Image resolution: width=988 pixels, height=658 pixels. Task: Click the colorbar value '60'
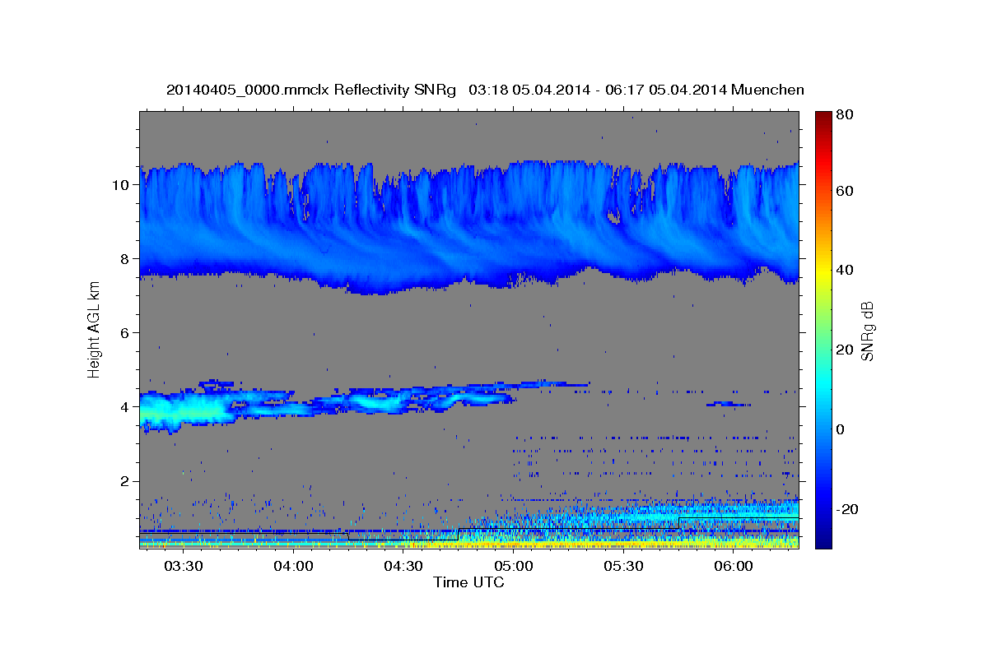(x=844, y=191)
